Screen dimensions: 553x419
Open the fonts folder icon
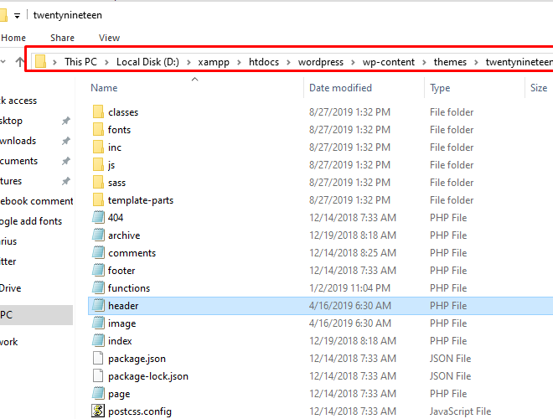(98, 129)
